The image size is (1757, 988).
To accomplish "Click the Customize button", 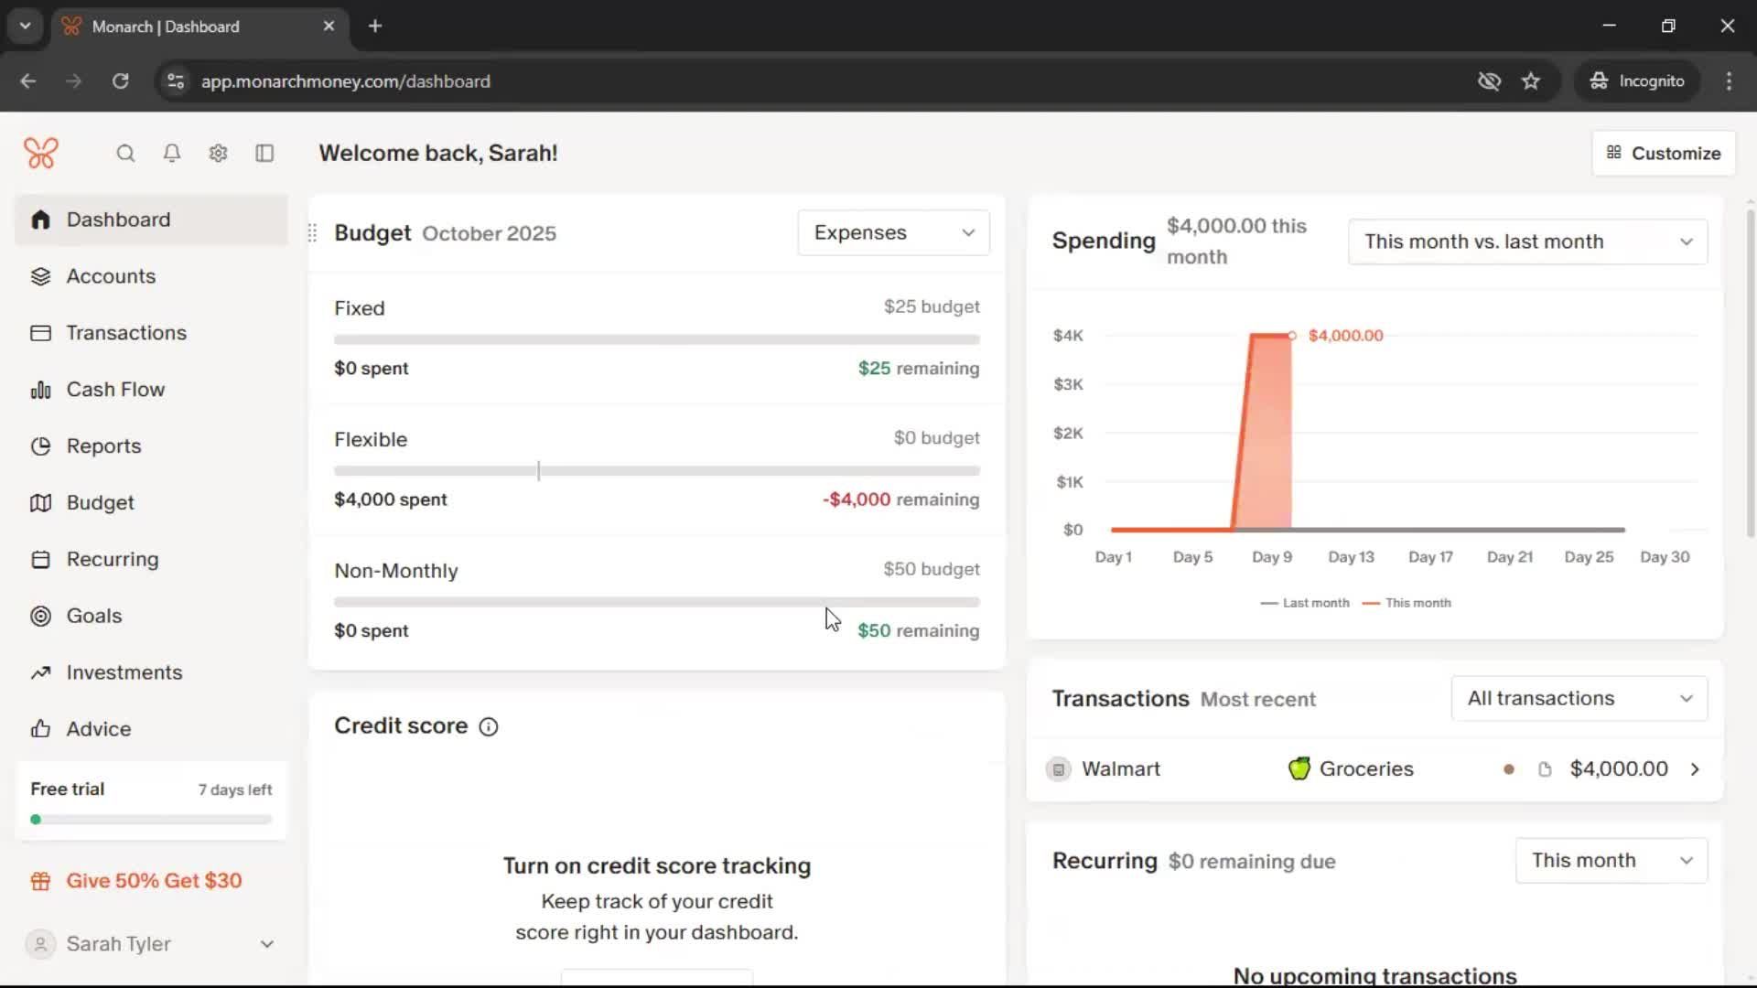I will pyautogui.click(x=1663, y=153).
